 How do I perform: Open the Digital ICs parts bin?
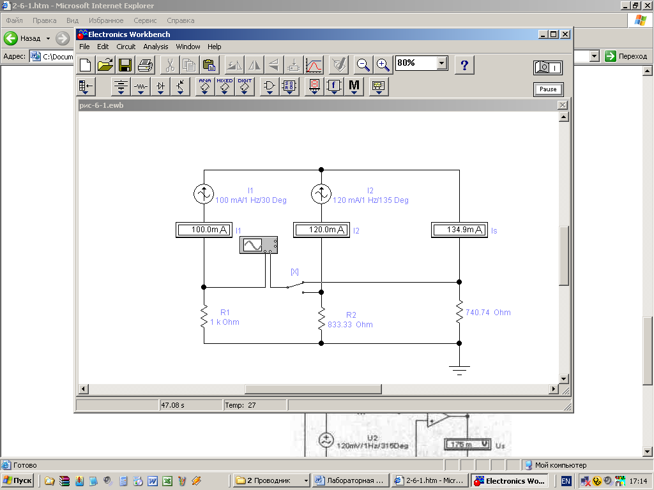tap(245, 87)
